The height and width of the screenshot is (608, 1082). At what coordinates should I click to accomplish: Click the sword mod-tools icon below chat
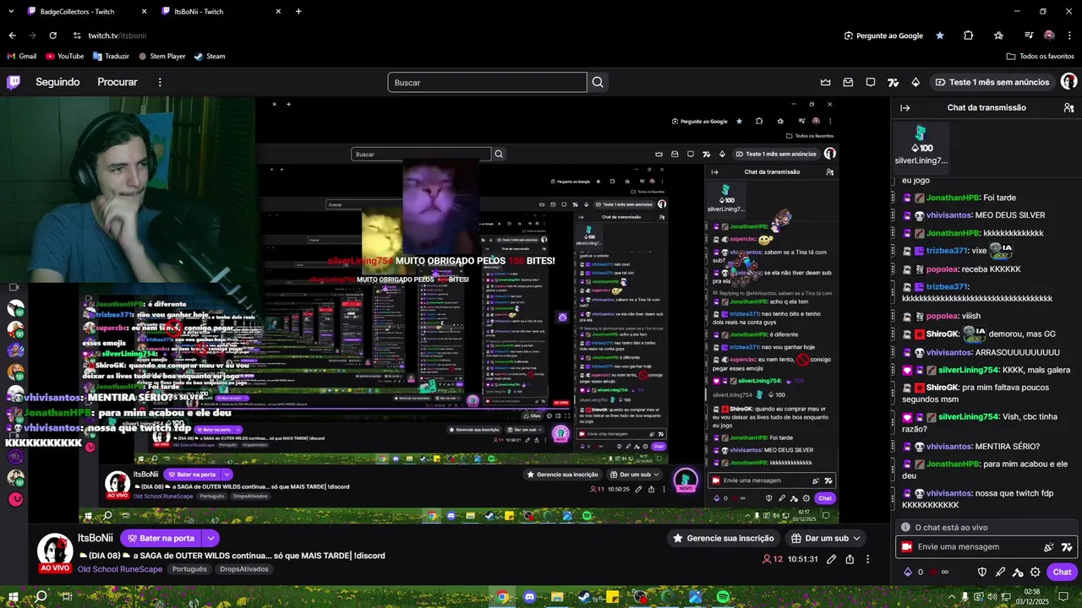point(1000,572)
